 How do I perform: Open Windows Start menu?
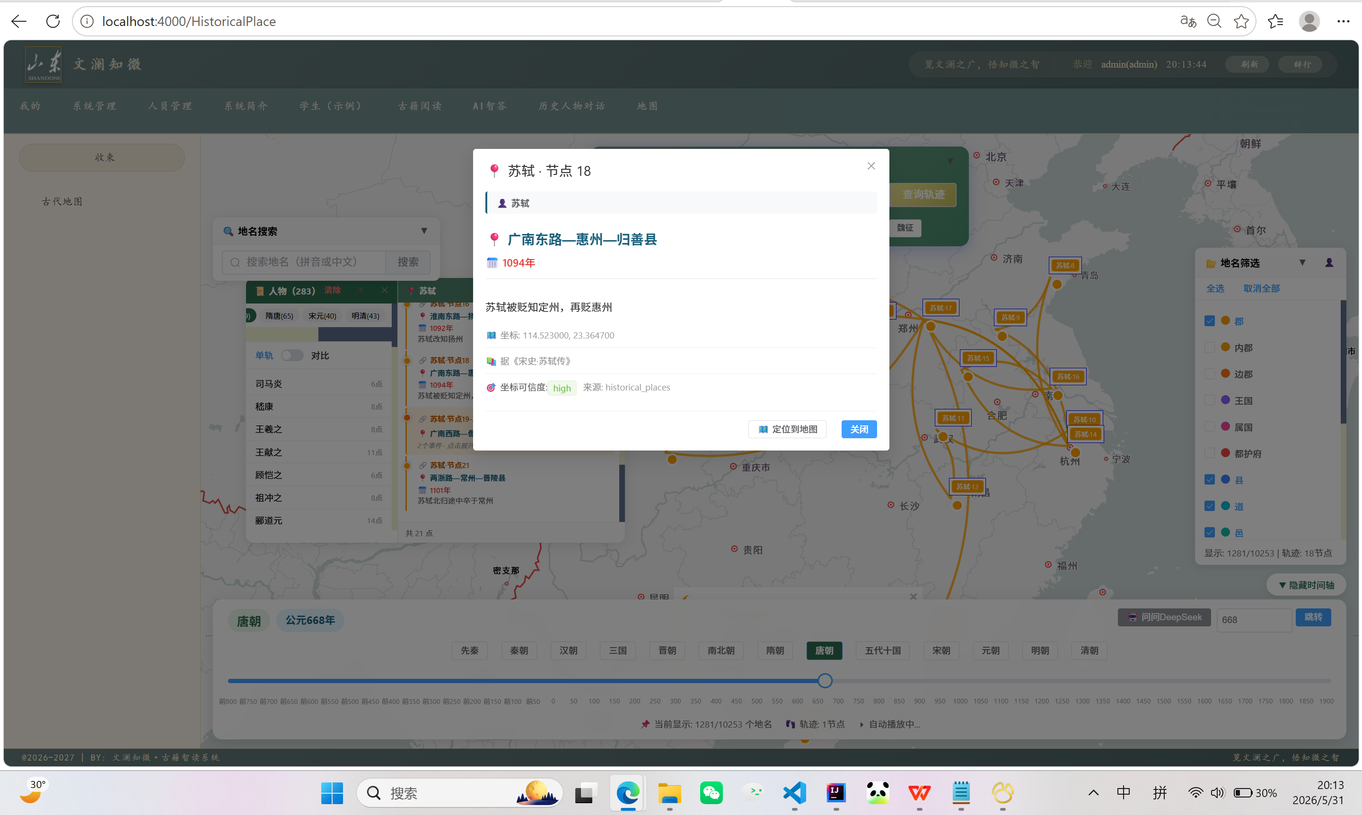pyautogui.click(x=332, y=793)
